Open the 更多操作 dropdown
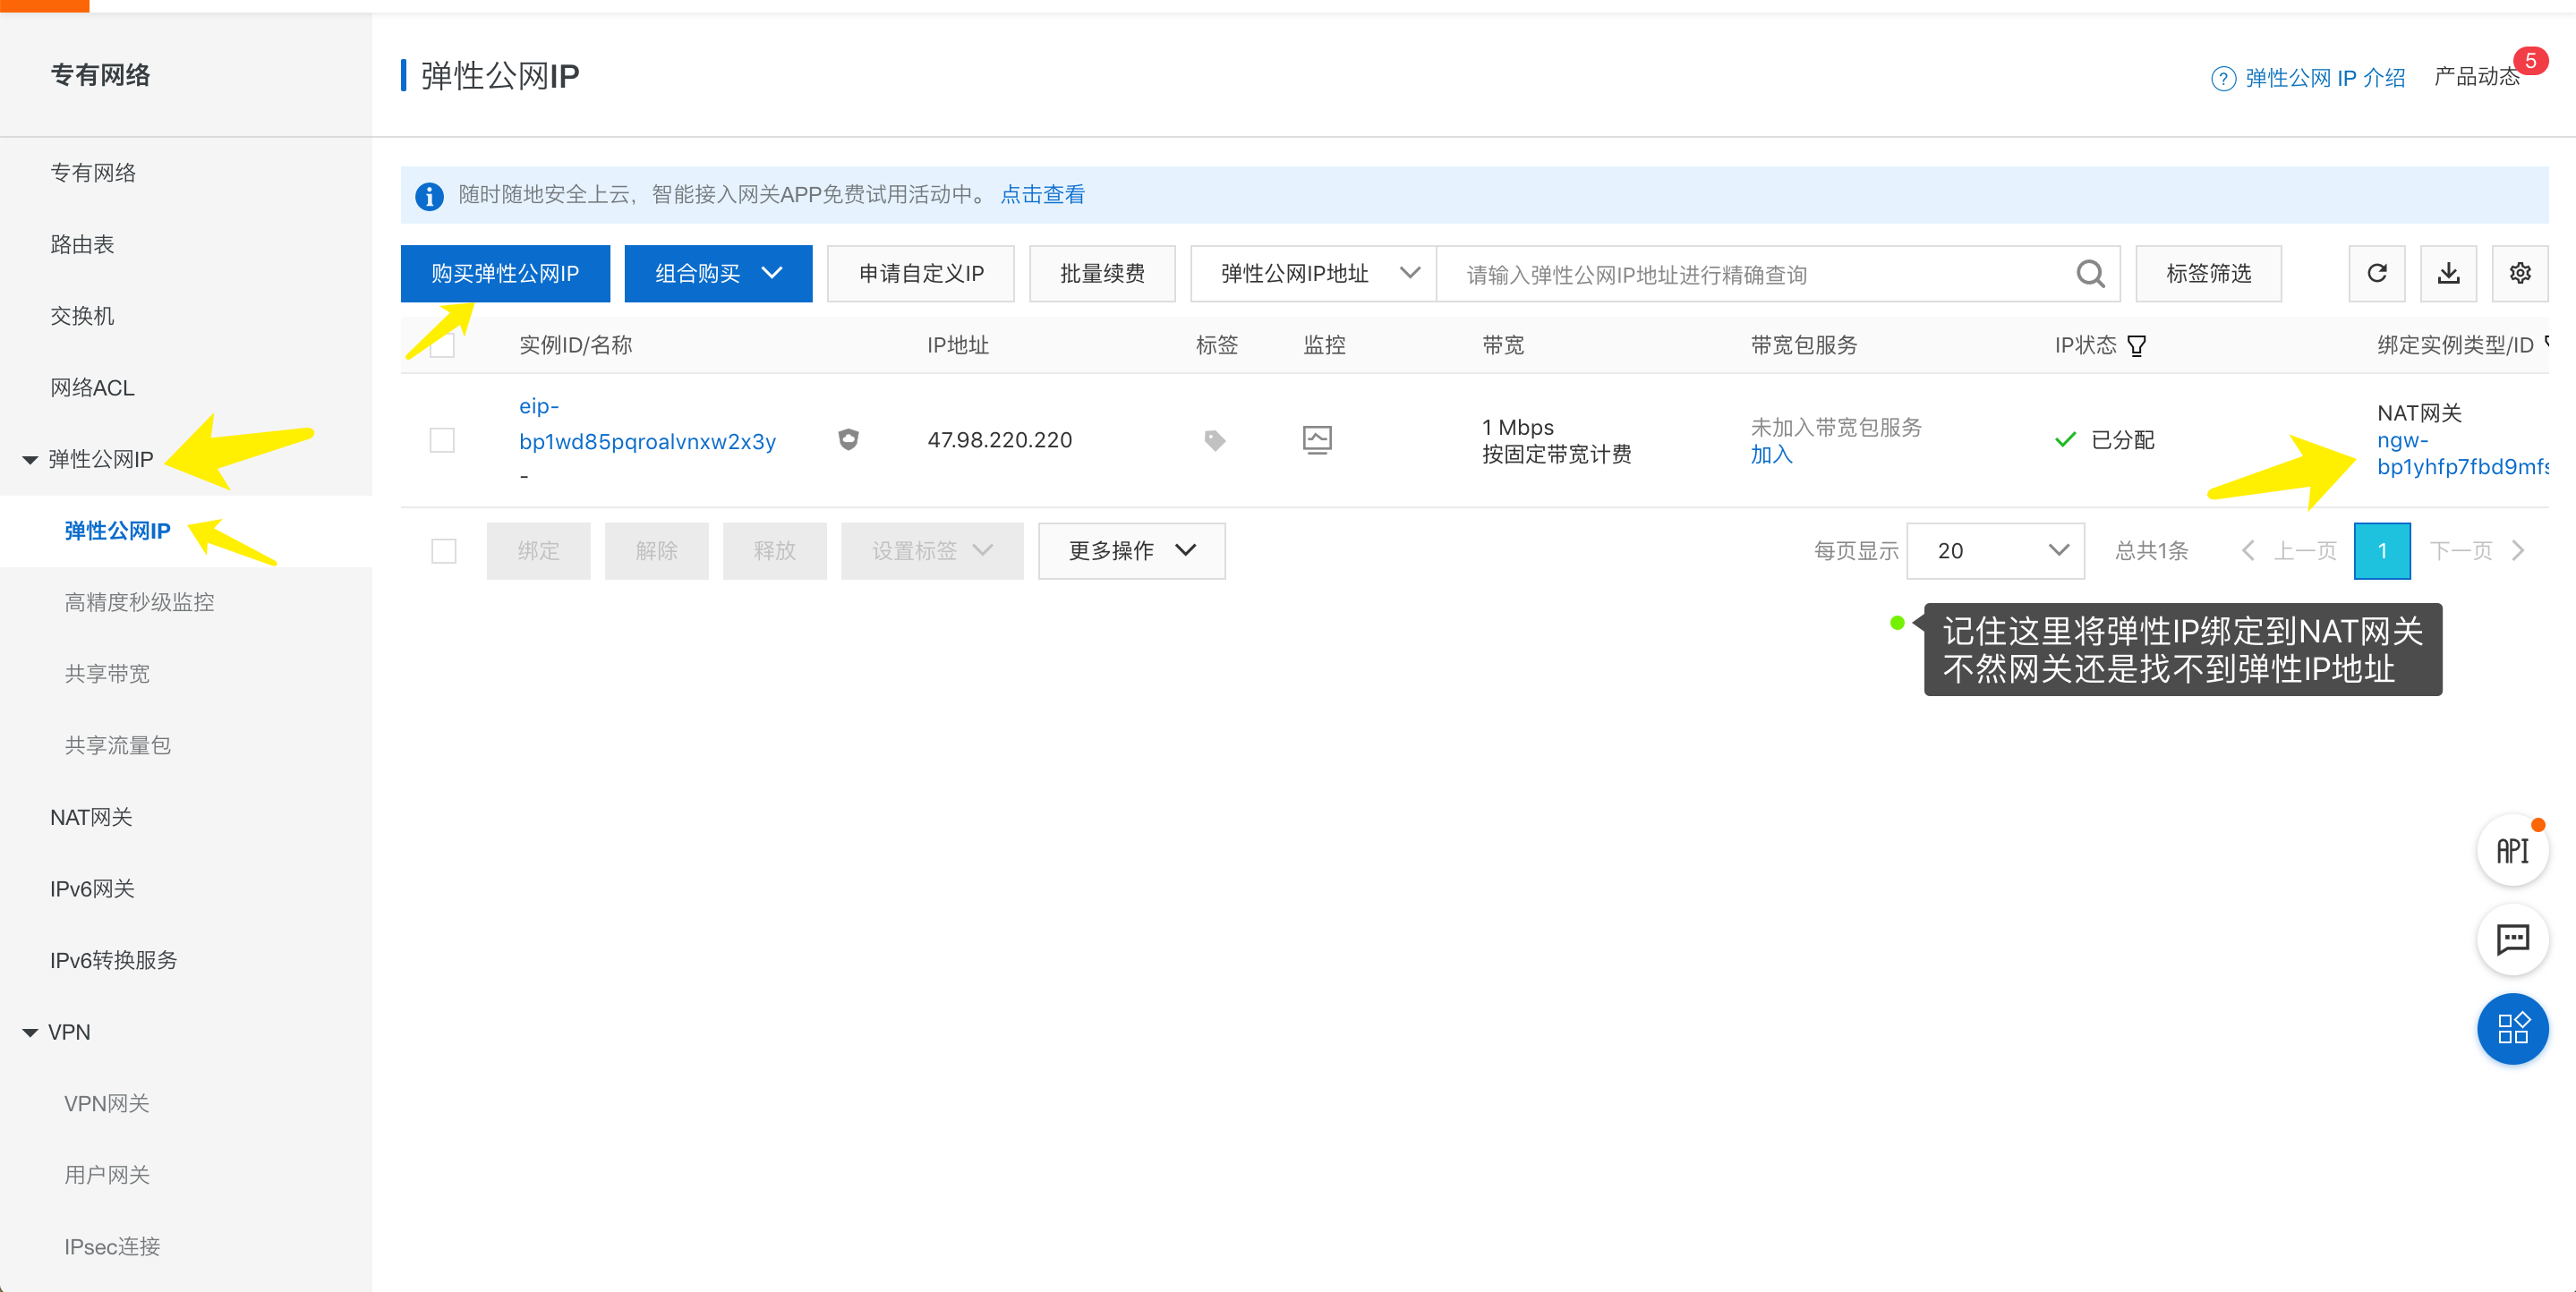Image resolution: width=2576 pixels, height=1292 pixels. click(1132, 551)
